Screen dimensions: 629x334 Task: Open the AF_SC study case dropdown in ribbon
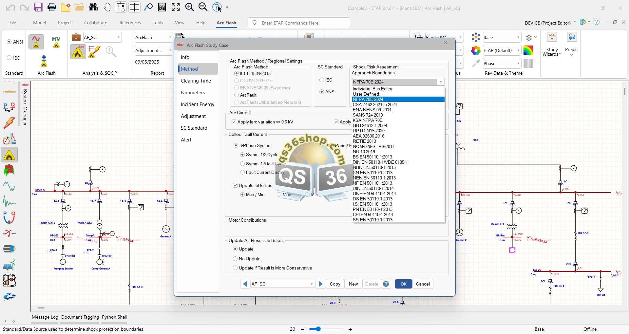[x=119, y=37]
